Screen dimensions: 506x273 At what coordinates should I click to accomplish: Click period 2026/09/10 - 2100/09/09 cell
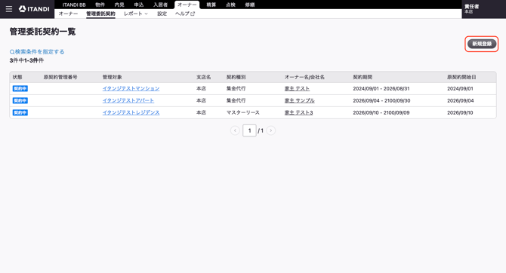381,112
